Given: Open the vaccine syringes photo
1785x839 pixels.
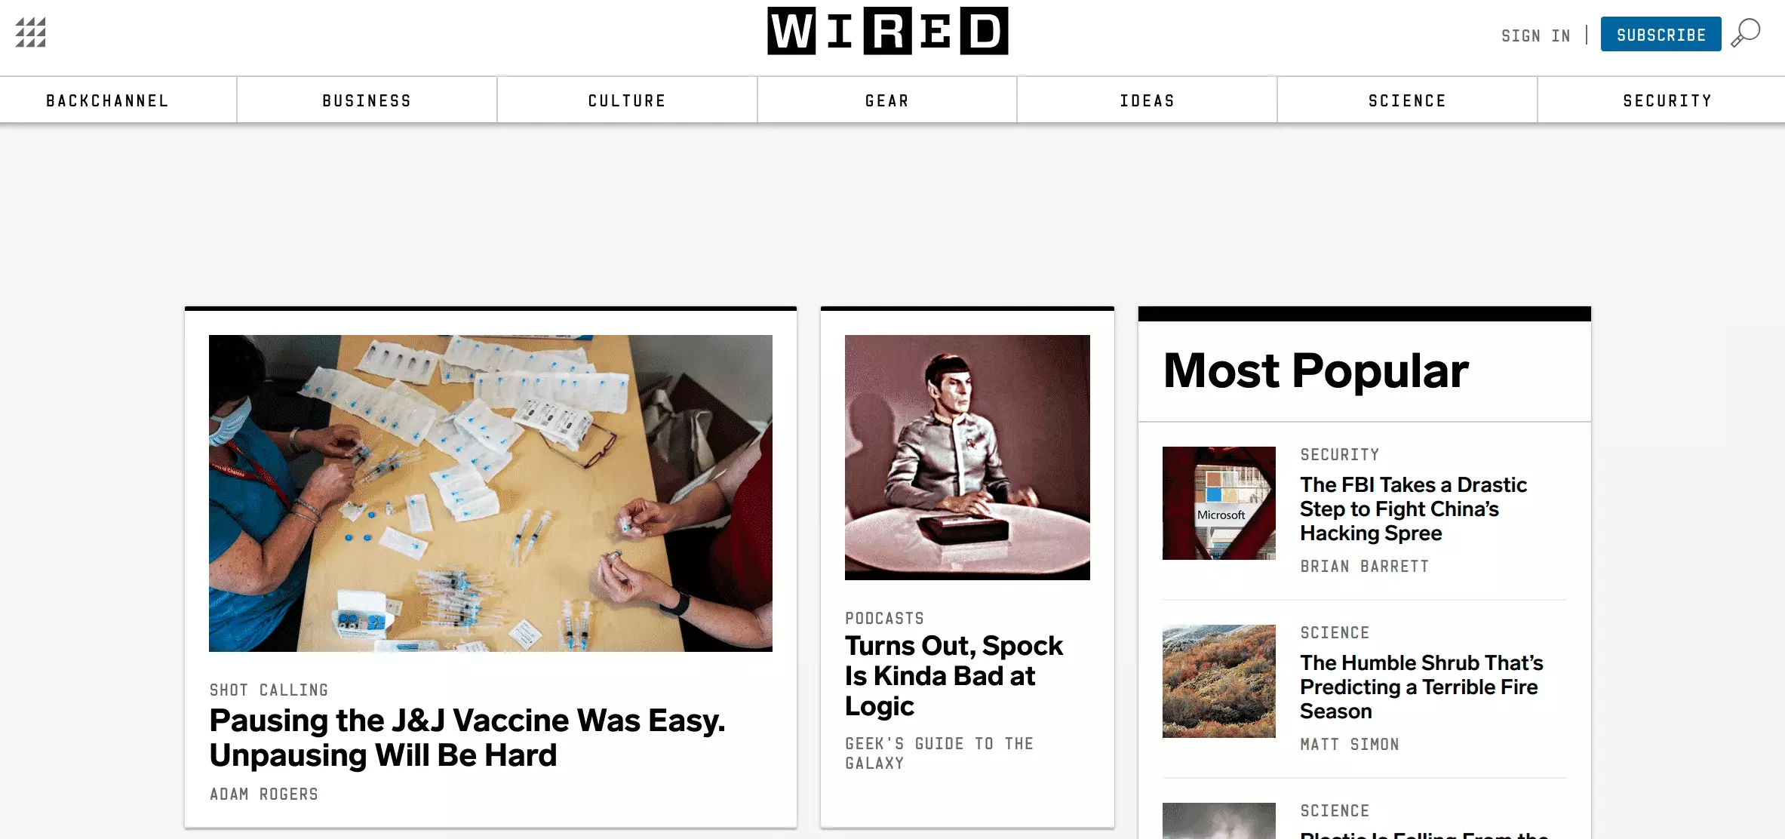Looking at the screenshot, I should [490, 493].
